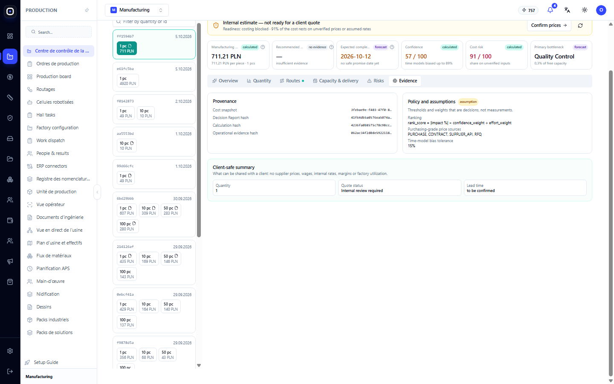Click the app logo at top left
The image size is (614, 384).
coord(10,12)
